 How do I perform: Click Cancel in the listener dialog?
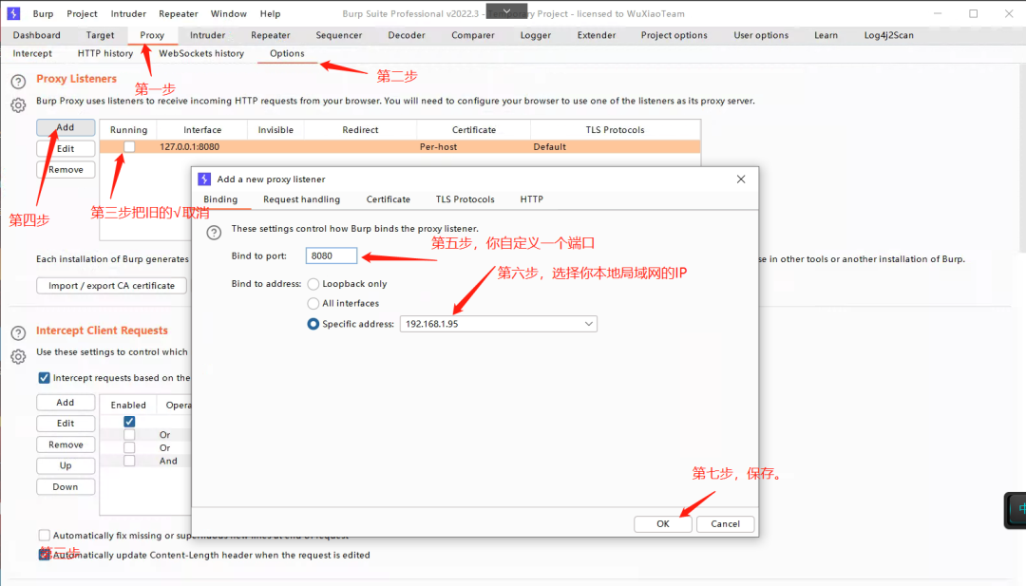click(725, 524)
